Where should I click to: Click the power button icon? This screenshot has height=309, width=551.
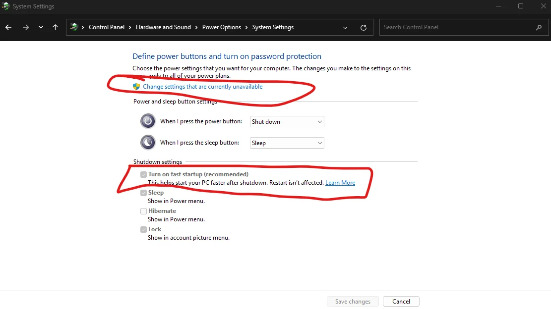pos(148,121)
